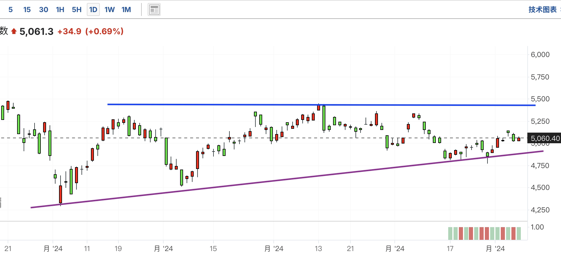
Task: Open the 技术图表 link
Action: 542,9
